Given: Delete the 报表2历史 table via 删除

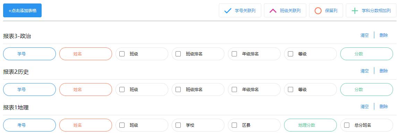Looking at the screenshot, I should (x=384, y=71).
